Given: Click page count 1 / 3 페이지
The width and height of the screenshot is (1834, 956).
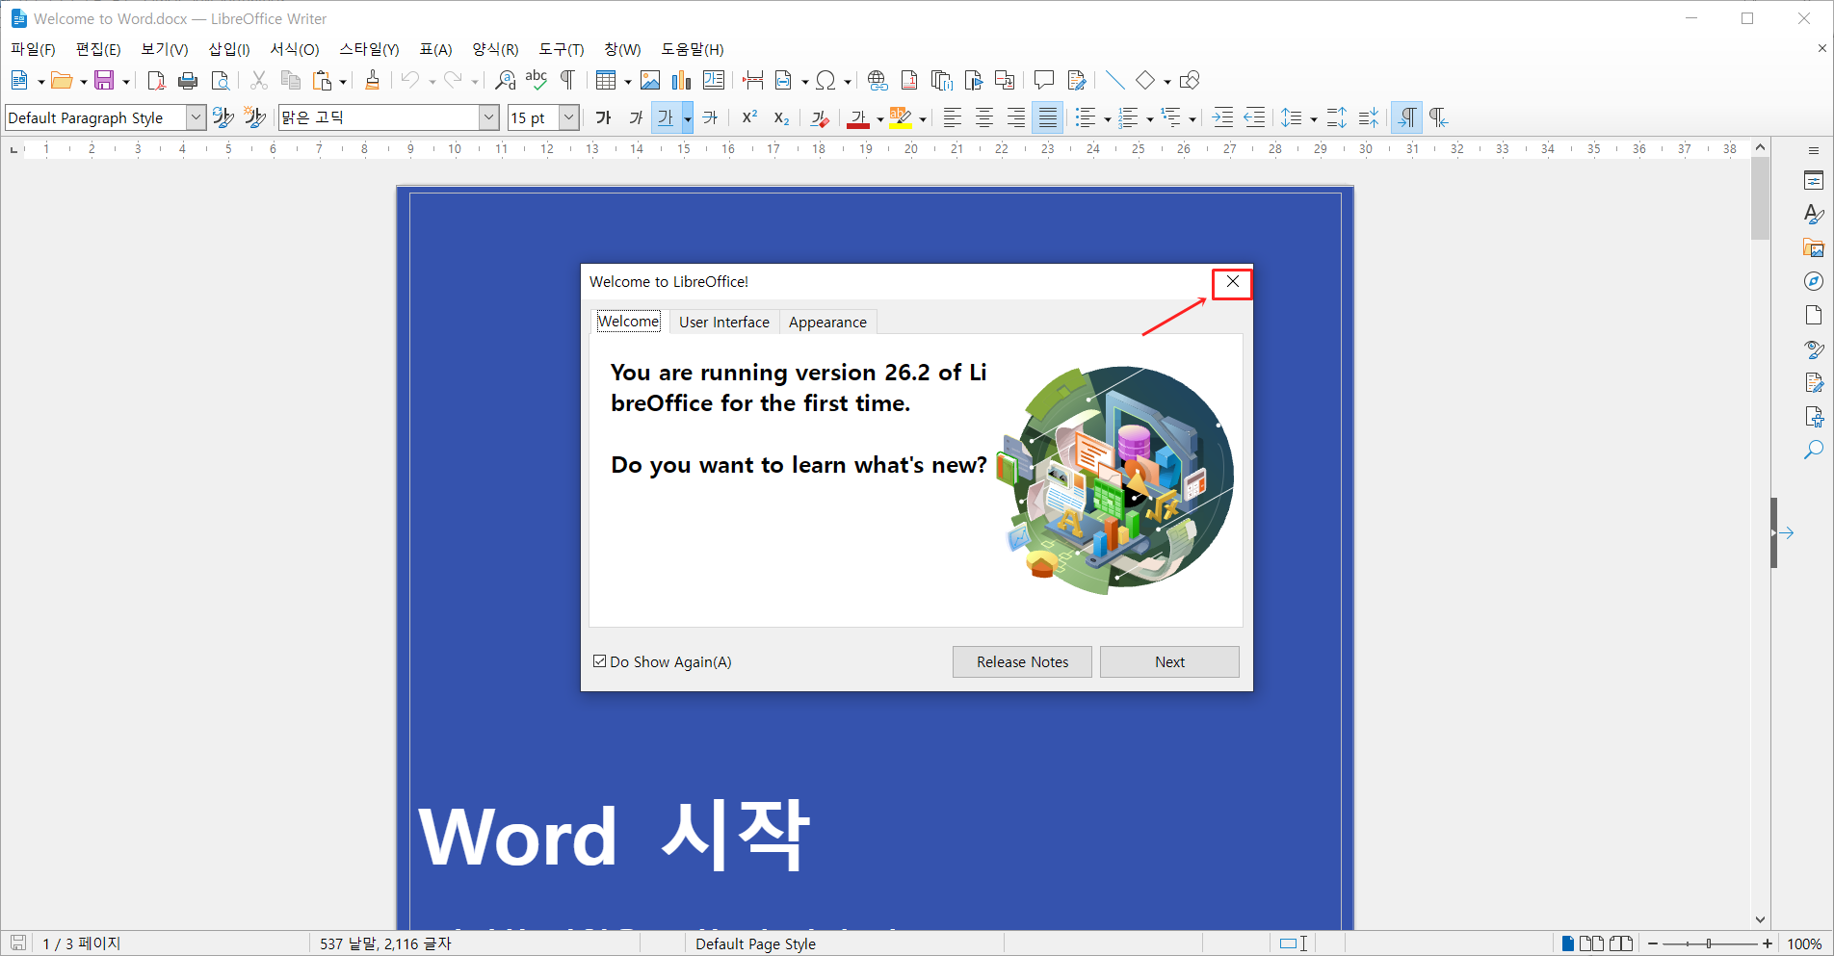Looking at the screenshot, I should pyautogui.click(x=82, y=943).
